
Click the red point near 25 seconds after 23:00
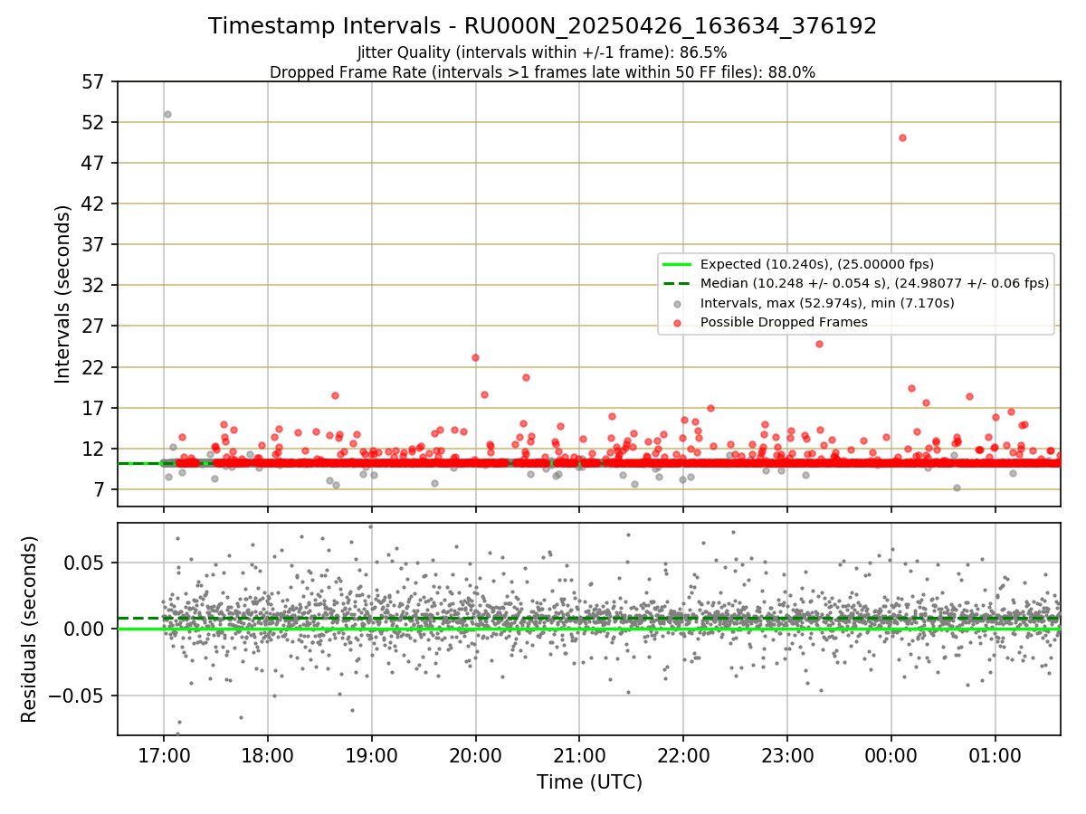819,344
